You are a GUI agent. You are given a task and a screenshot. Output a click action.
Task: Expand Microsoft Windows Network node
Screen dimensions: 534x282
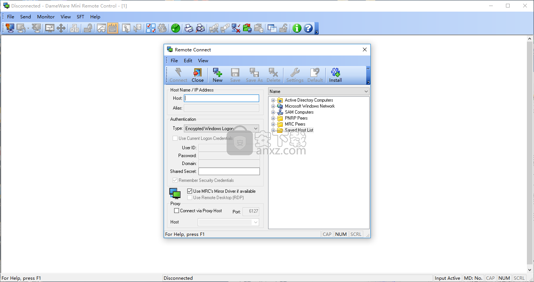[x=273, y=106]
